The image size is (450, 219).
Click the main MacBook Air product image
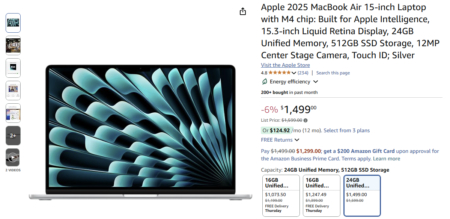click(140, 132)
